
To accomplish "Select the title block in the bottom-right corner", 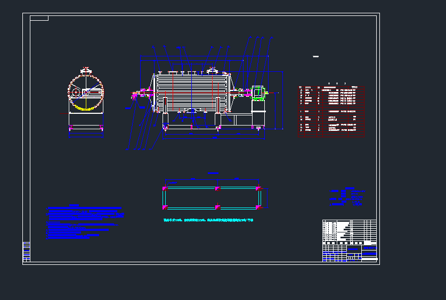I will click(x=349, y=240).
